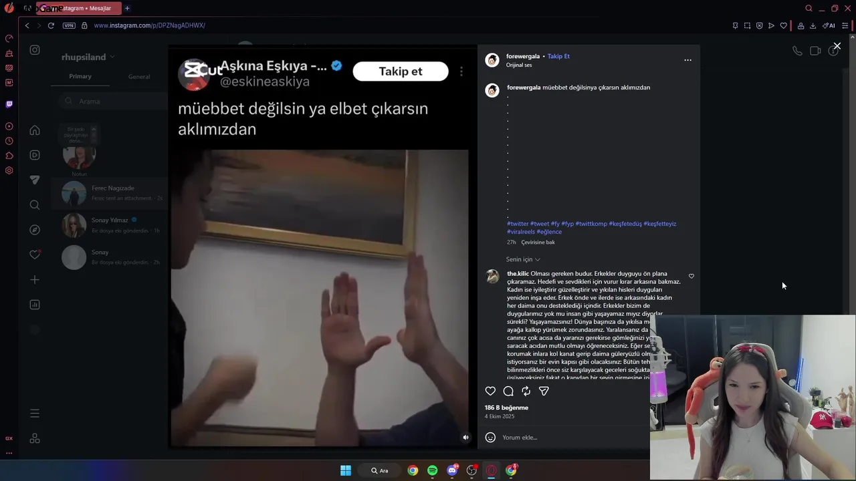Open Windows Start menu
856x481 pixels.
346,470
